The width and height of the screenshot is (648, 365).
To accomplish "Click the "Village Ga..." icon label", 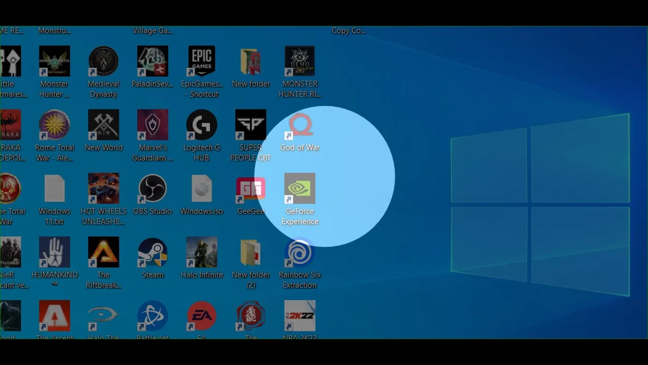I will [152, 30].
